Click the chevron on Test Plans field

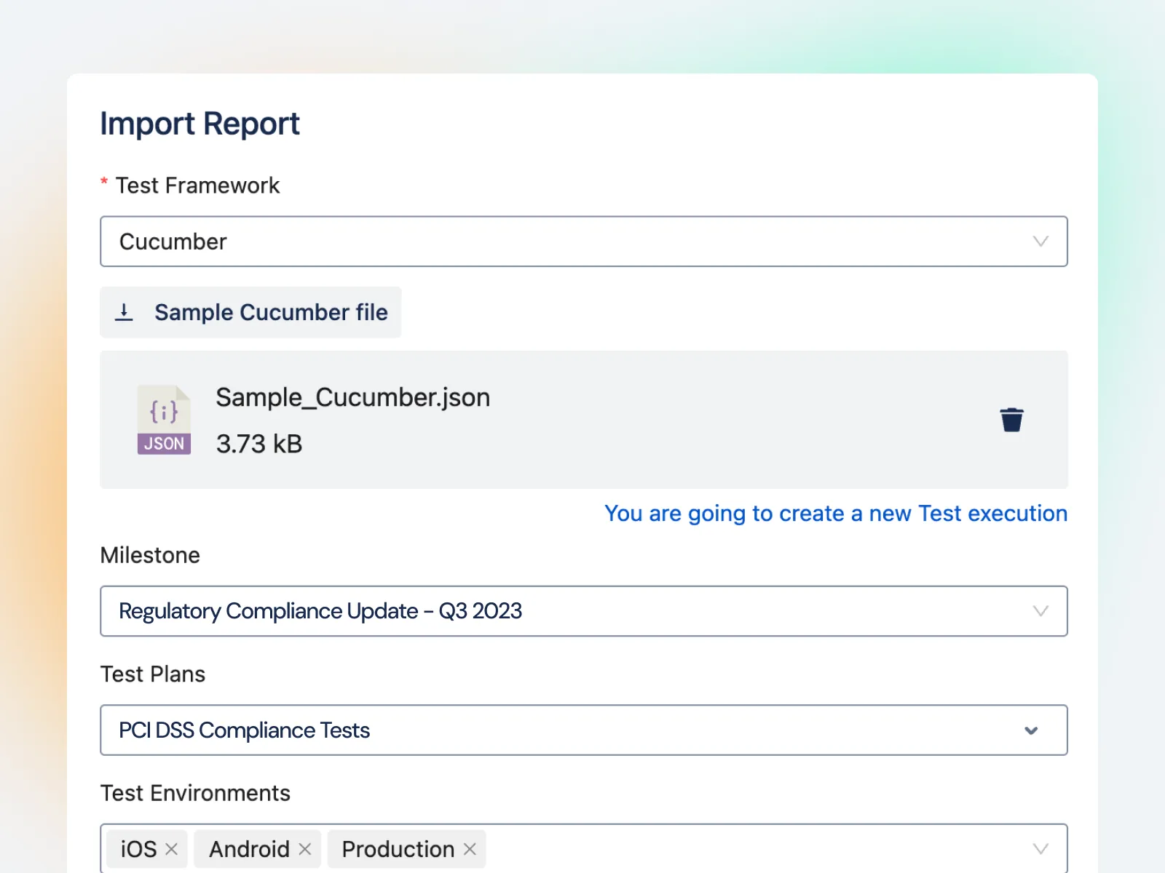pyautogui.click(x=1031, y=730)
